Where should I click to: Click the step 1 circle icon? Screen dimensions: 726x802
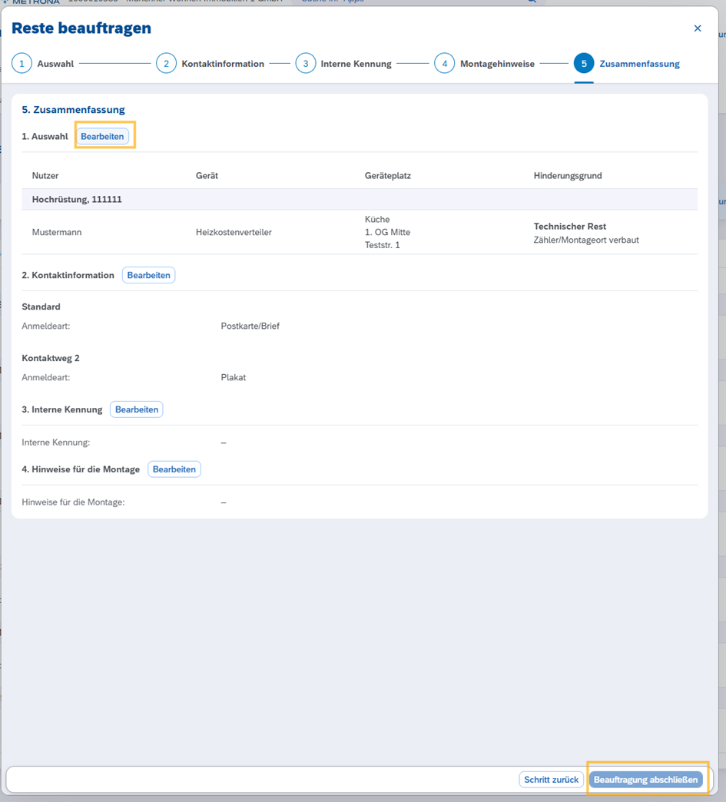[x=22, y=64]
